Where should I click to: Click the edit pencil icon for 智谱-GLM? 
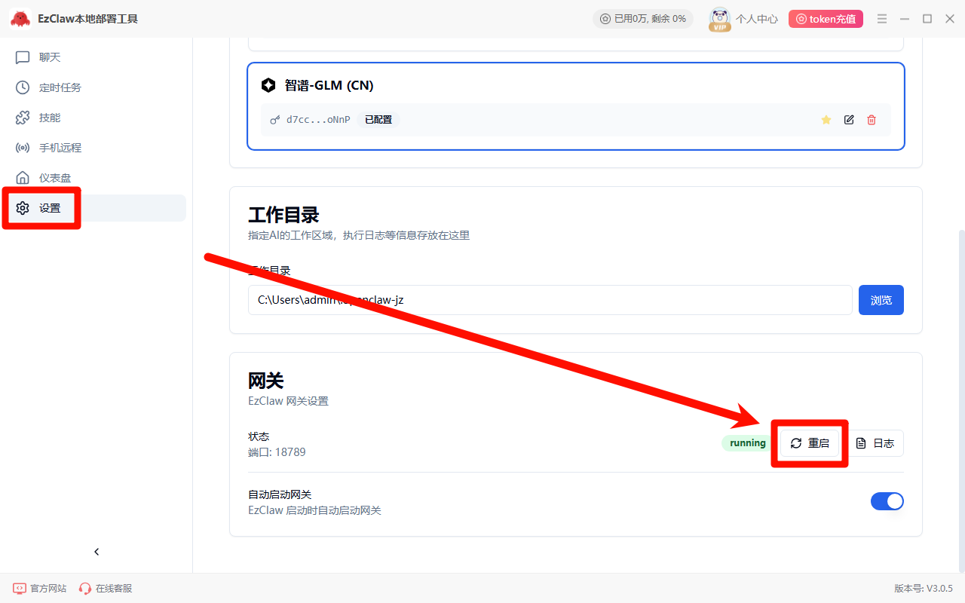click(849, 120)
